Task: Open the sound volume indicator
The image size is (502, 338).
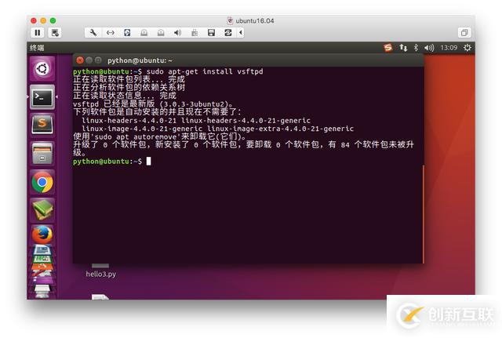Action: (x=429, y=48)
